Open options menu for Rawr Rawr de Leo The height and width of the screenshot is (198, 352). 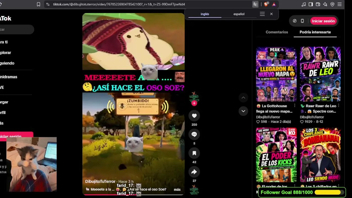[339, 106]
